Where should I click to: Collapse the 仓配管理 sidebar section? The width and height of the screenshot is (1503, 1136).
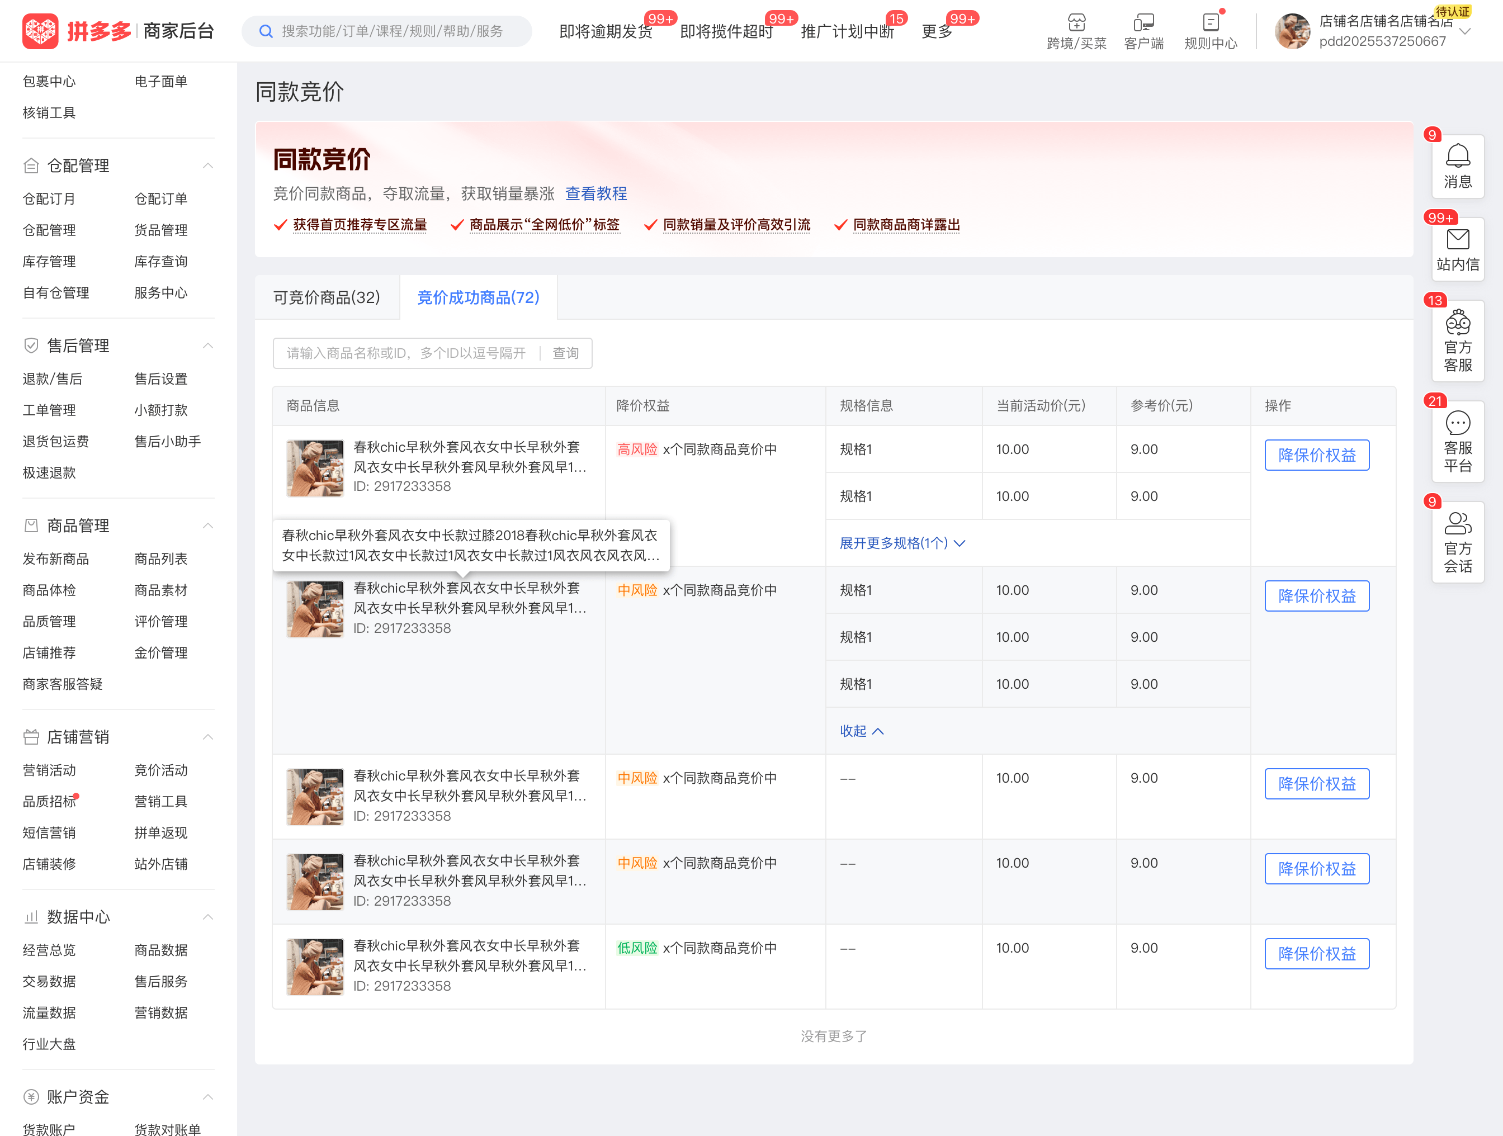point(208,166)
